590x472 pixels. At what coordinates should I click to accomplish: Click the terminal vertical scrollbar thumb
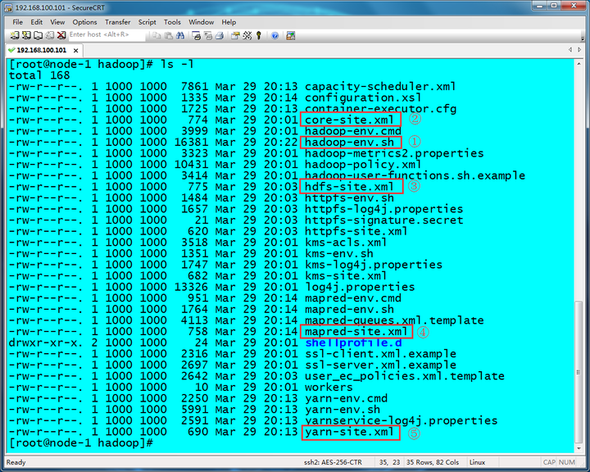579,373
